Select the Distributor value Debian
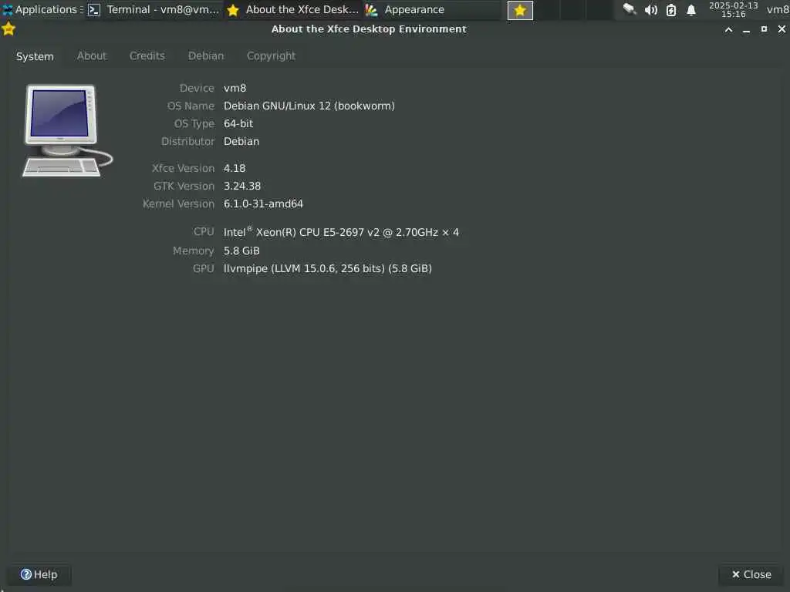The width and height of the screenshot is (790, 592). (x=241, y=142)
